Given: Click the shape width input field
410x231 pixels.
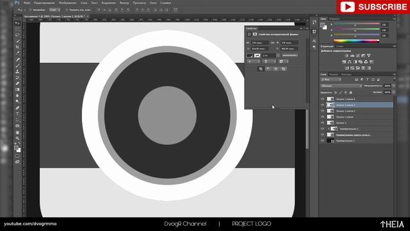Looking at the screenshot, I should pyautogui.click(x=259, y=43).
